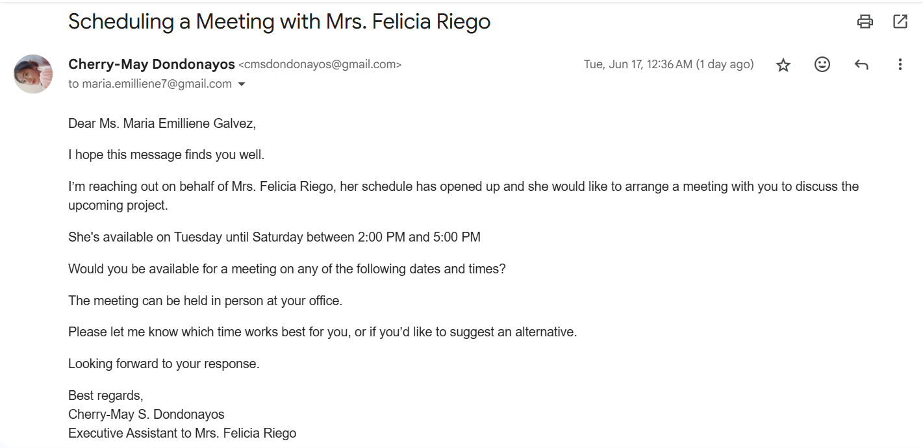Add an emoji reaction to the email
The height and width of the screenshot is (448, 923).
point(822,64)
